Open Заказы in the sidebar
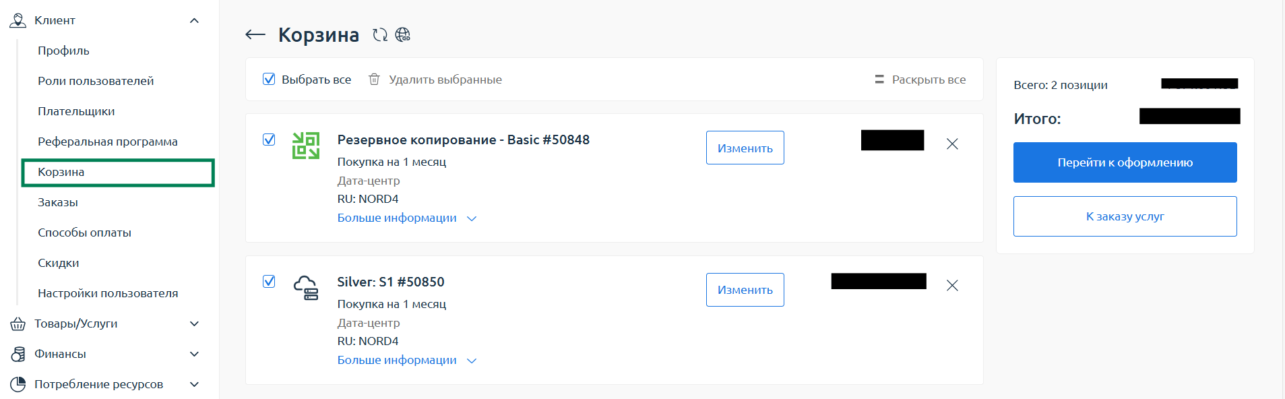1285x399 pixels. coord(58,202)
